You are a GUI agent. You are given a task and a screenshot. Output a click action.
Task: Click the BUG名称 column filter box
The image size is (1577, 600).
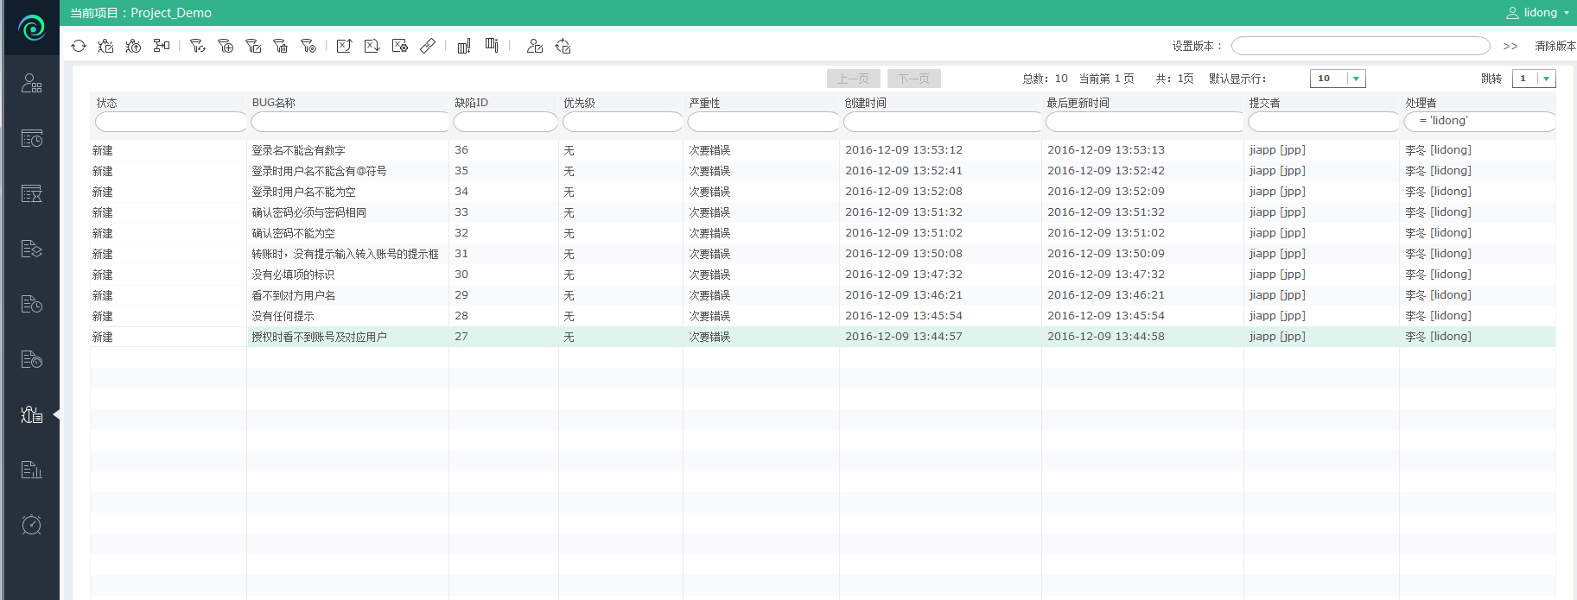tap(350, 122)
